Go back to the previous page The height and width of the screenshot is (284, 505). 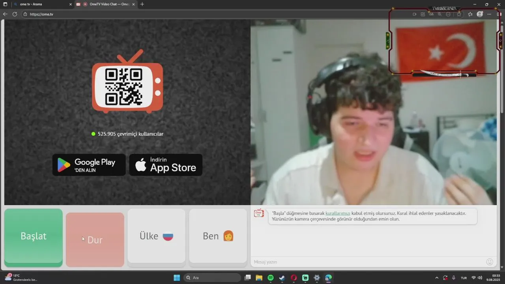click(5, 14)
